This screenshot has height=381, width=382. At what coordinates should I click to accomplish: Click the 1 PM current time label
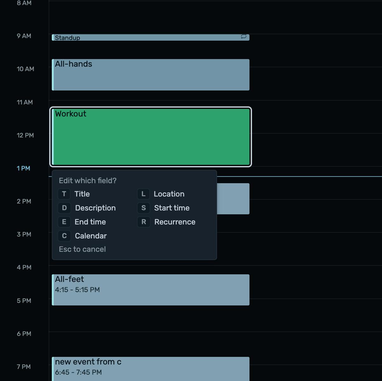click(24, 168)
